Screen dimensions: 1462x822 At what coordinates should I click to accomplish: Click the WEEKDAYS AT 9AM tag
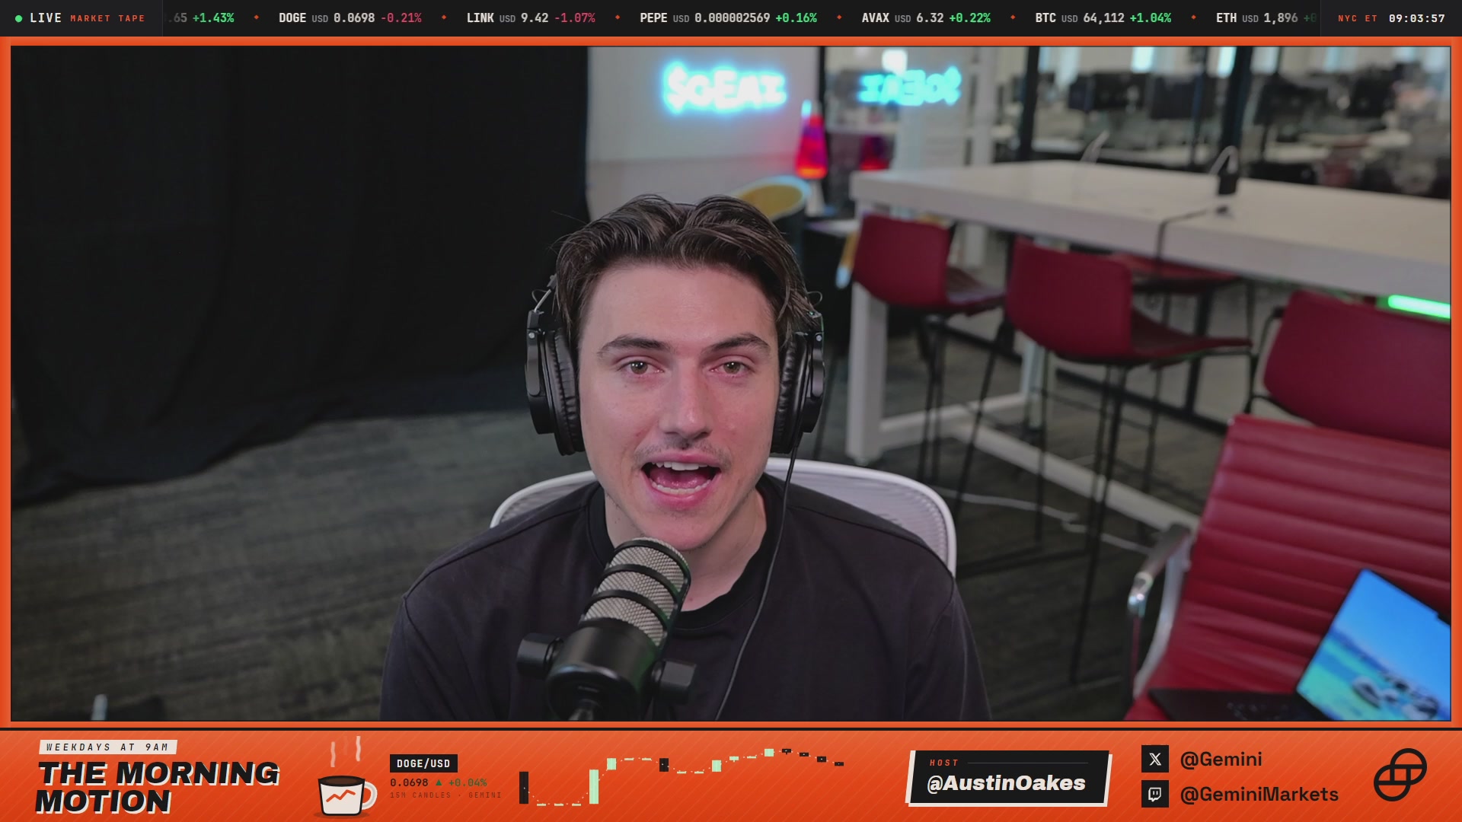(x=108, y=747)
